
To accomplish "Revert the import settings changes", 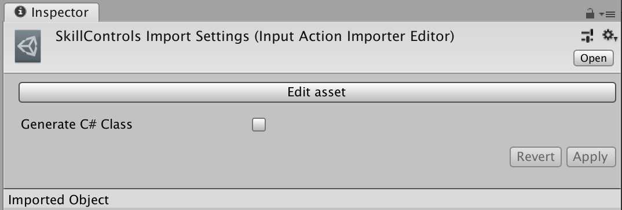I will (536, 157).
